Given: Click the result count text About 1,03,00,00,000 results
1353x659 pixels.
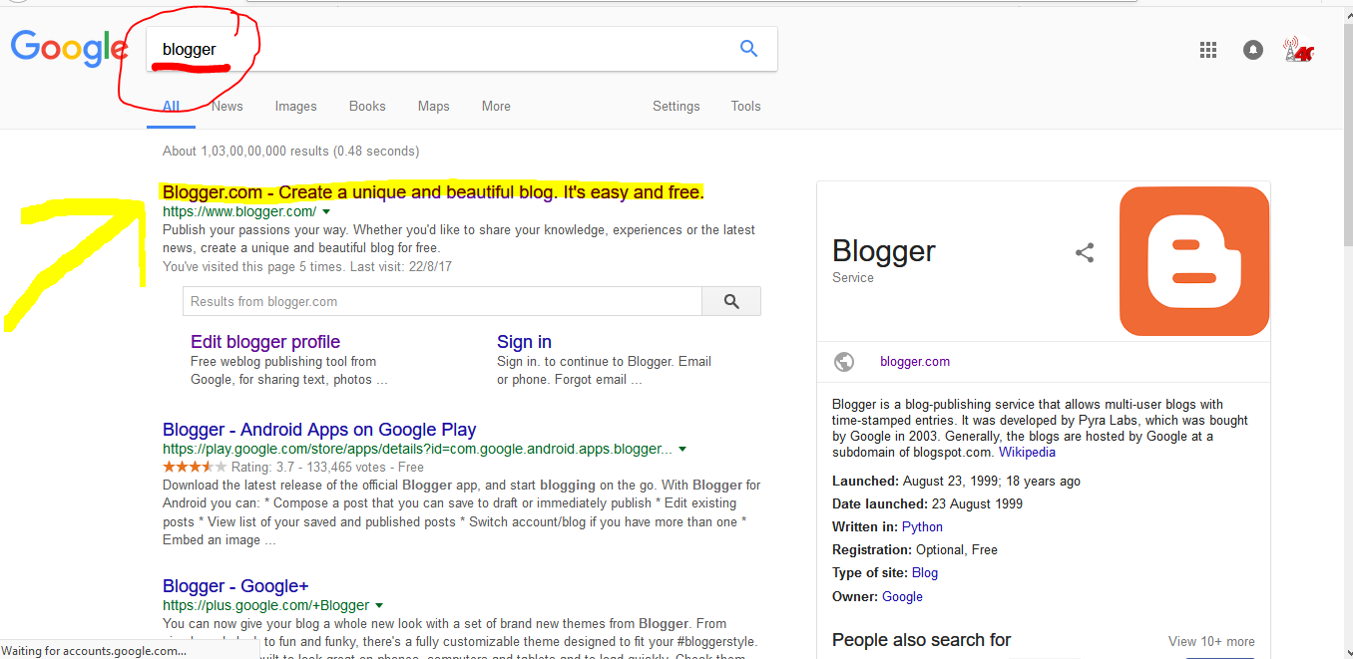Looking at the screenshot, I should (290, 152).
